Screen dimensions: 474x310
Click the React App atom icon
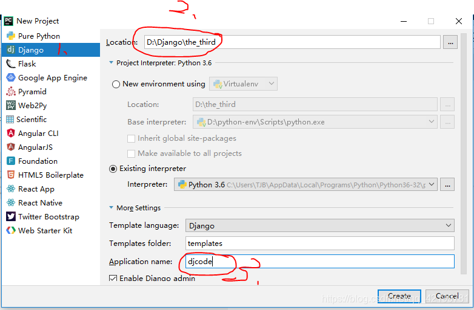tap(11, 189)
